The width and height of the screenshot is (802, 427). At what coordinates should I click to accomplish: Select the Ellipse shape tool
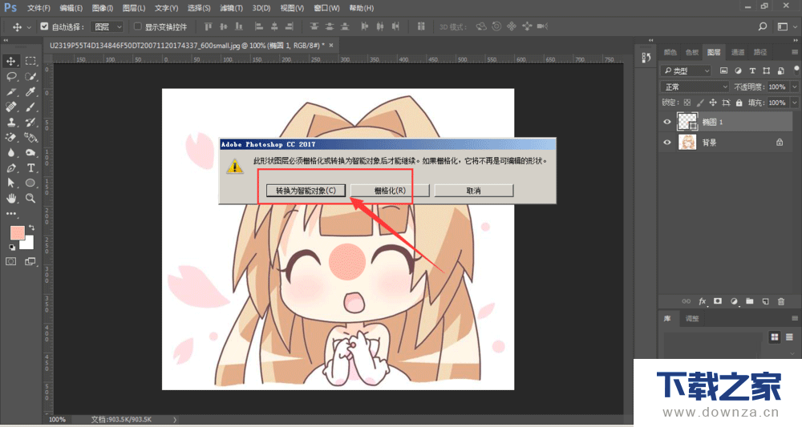30,183
